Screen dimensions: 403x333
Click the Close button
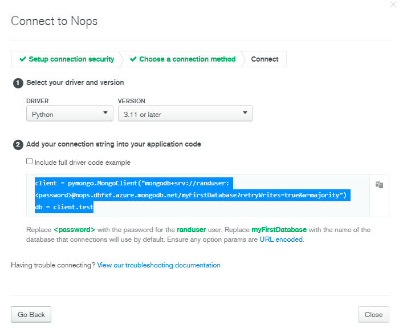373,314
